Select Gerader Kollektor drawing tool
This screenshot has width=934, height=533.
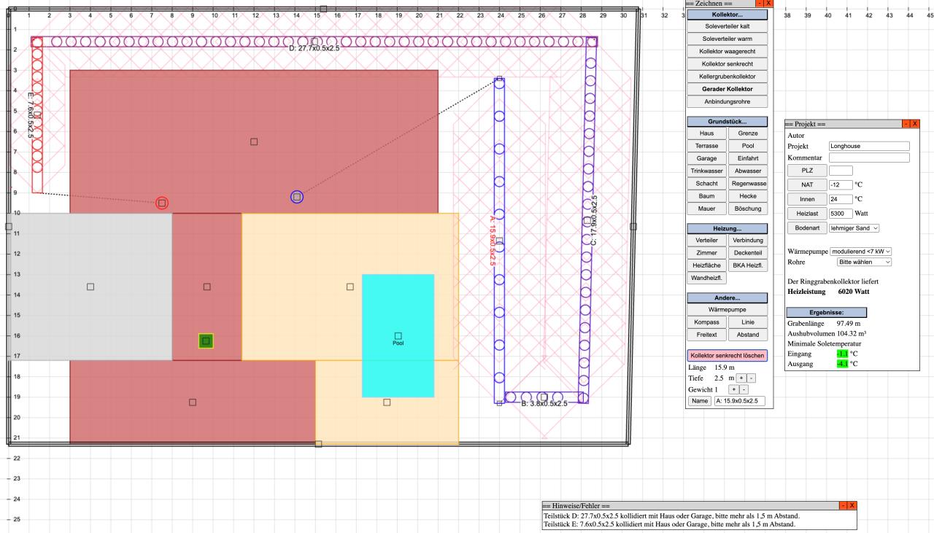727,89
